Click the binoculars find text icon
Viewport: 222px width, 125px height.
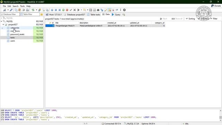(98, 10)
